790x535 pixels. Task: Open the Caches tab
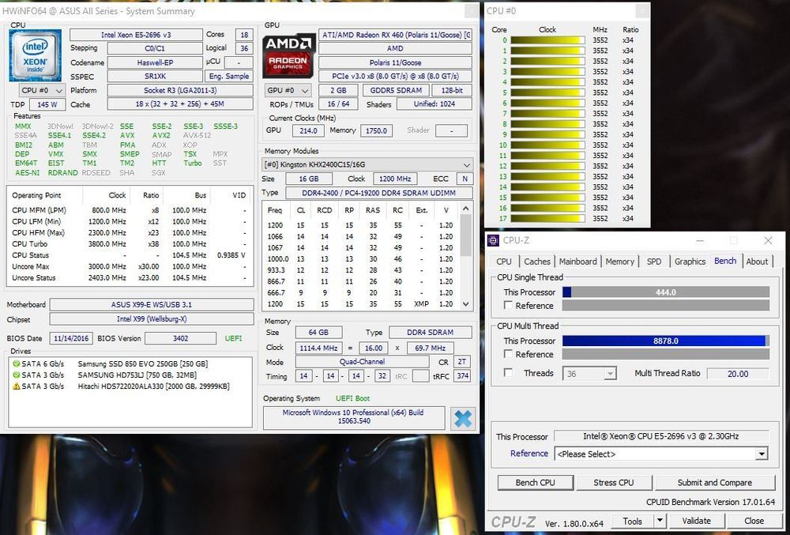pyautogui.click(x=537, y=262)
